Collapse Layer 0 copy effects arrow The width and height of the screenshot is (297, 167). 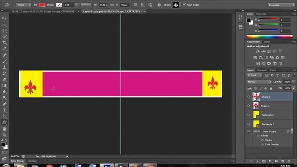pyautogui.click(x=292, y=131)
